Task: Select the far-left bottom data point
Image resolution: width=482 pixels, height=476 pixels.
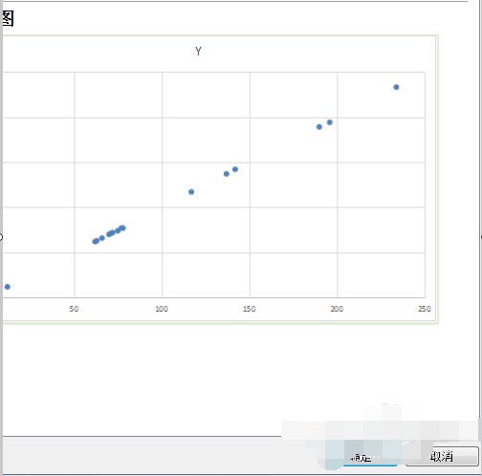Action: (8, 287)
